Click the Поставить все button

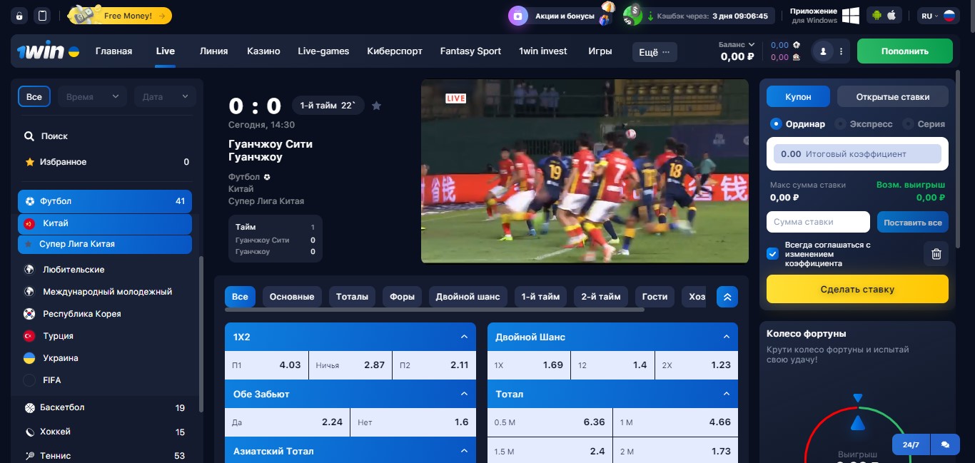click(x=913, y=223)
